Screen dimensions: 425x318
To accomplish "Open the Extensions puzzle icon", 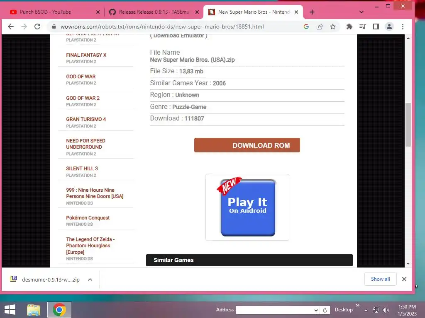I will 349,26.
